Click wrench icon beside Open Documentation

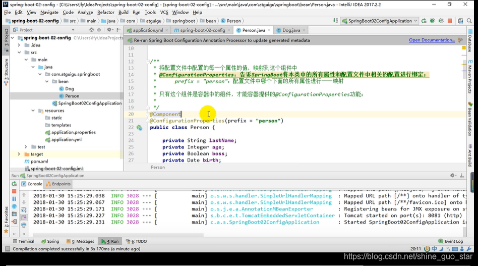[460, 40]
